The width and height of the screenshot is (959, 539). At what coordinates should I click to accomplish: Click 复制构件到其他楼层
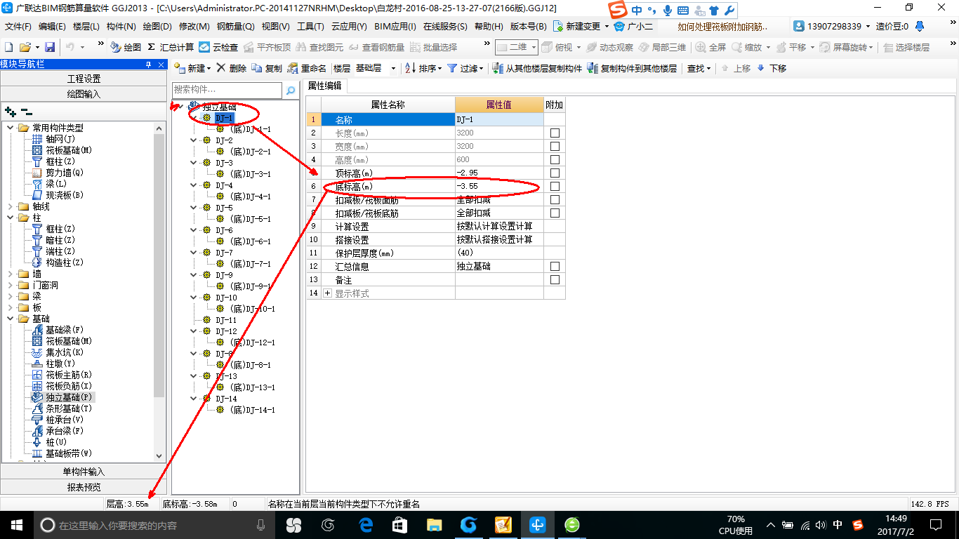coord(632,68)
